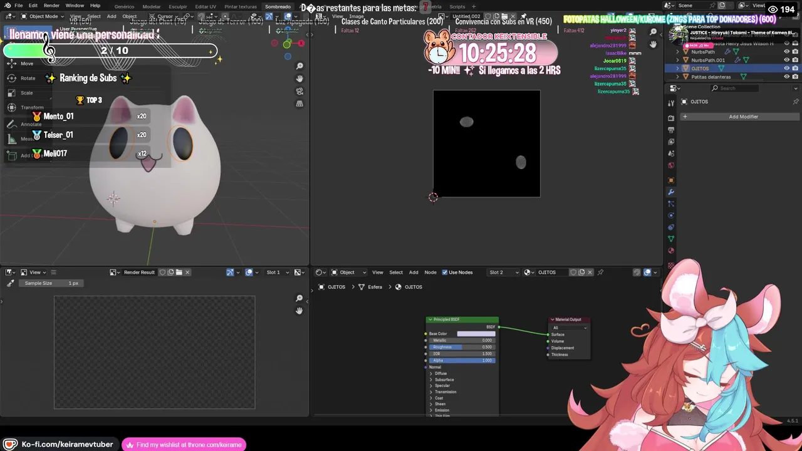Viewport: 802px width, 451px height.
Task: Disable NurbsPath in renders via camera icon
Action: (795, 52)
